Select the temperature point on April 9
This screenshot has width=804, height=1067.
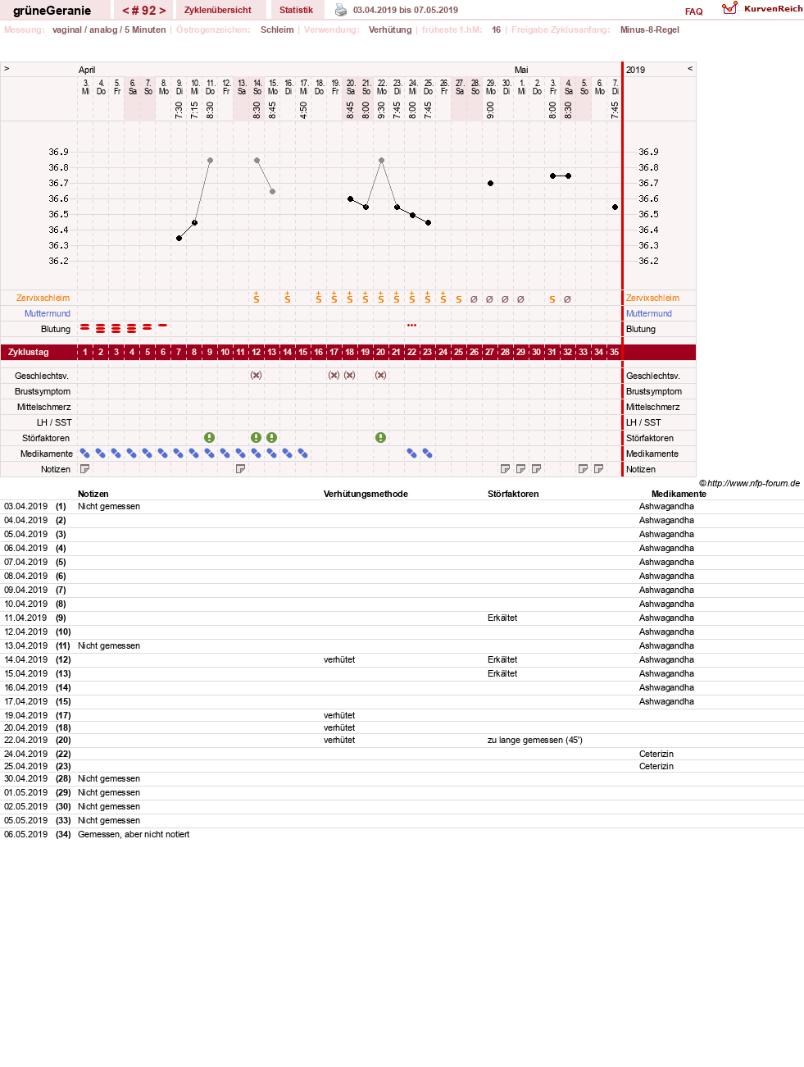(x=179, y=239)
